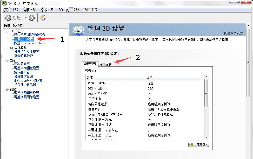Collapse the 显示 tree node
This screenshot has width=253, height=159.
pos(7,60)
